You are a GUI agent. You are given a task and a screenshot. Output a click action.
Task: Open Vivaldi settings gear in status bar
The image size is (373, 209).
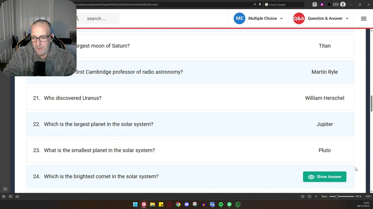click(x=3, y=197)
